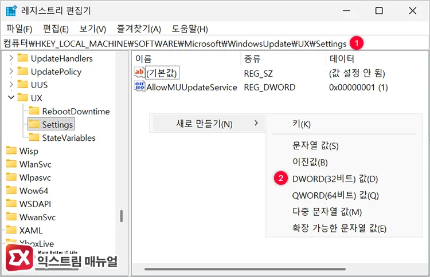430x277 pixels.
Task: Select the StateVariables tree label
Action: pos(69,138)
